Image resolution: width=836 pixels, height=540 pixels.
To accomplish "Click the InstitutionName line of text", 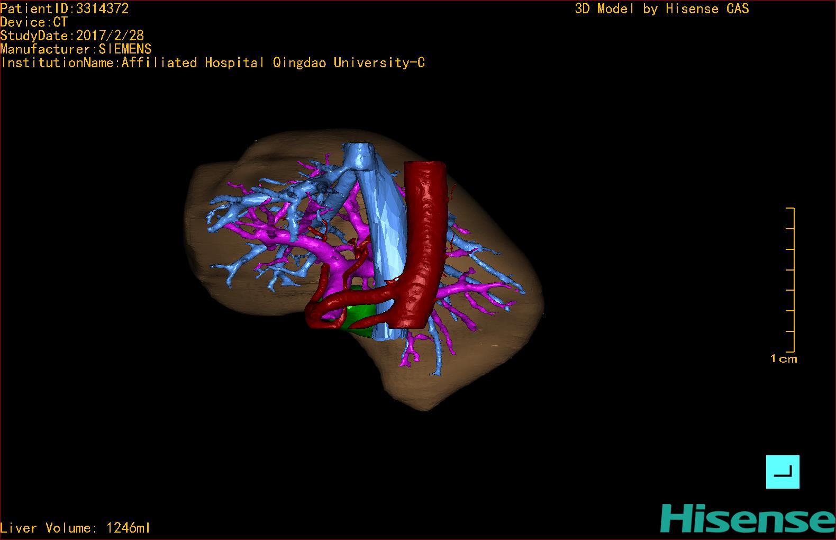I will point(213,63).
